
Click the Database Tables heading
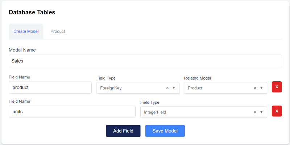32,12
